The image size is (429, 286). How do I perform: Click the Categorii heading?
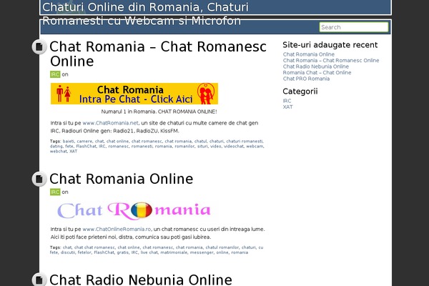[300, 92]
